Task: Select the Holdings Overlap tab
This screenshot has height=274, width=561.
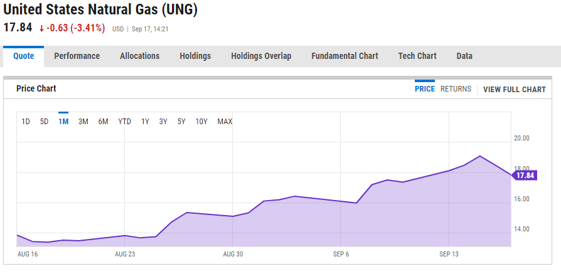Action: point(261,56)
